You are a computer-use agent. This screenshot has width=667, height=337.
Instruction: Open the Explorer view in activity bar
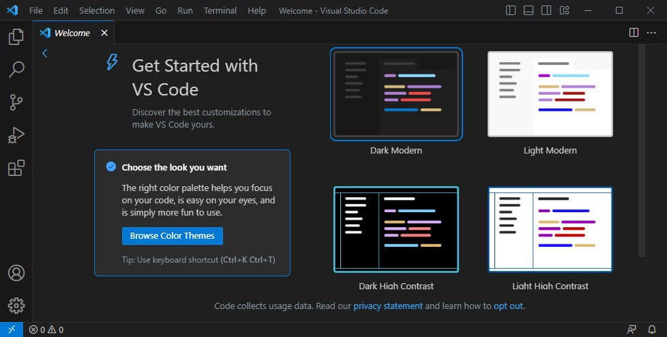[16, 37]
